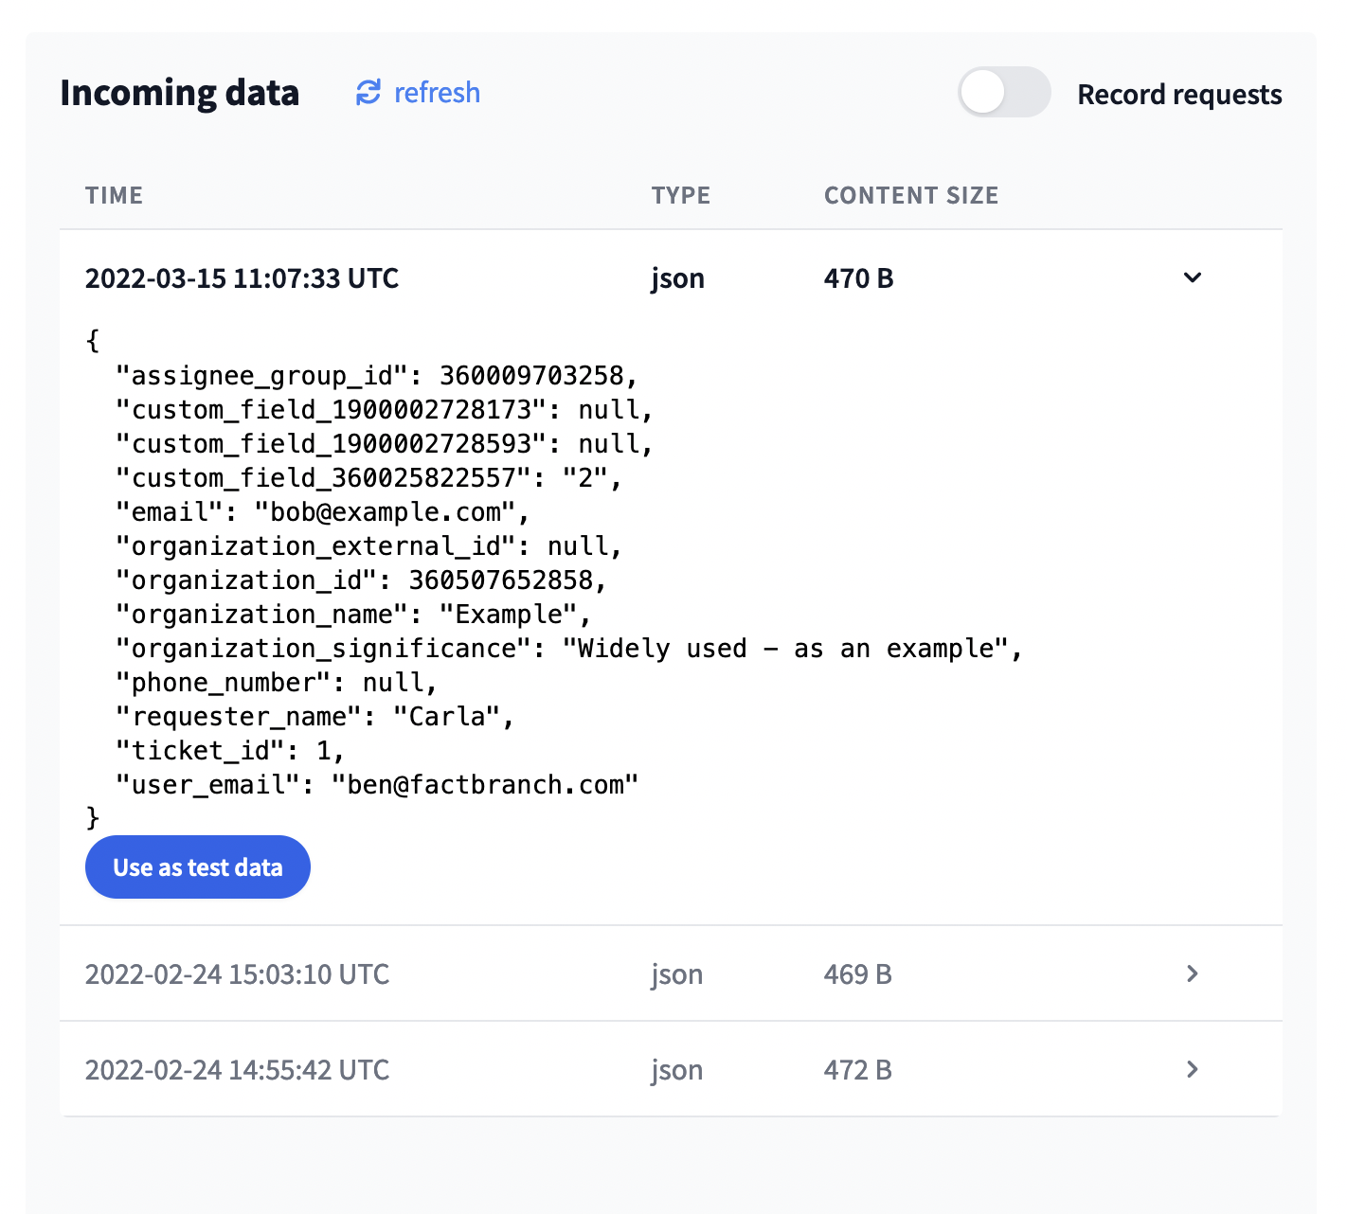
Task: Click the refresh link text
Action: click(x=437, y=93)
